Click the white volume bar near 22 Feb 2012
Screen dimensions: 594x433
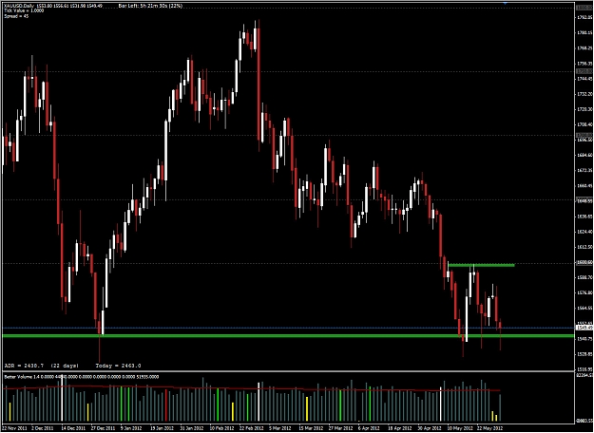(259, 402)
